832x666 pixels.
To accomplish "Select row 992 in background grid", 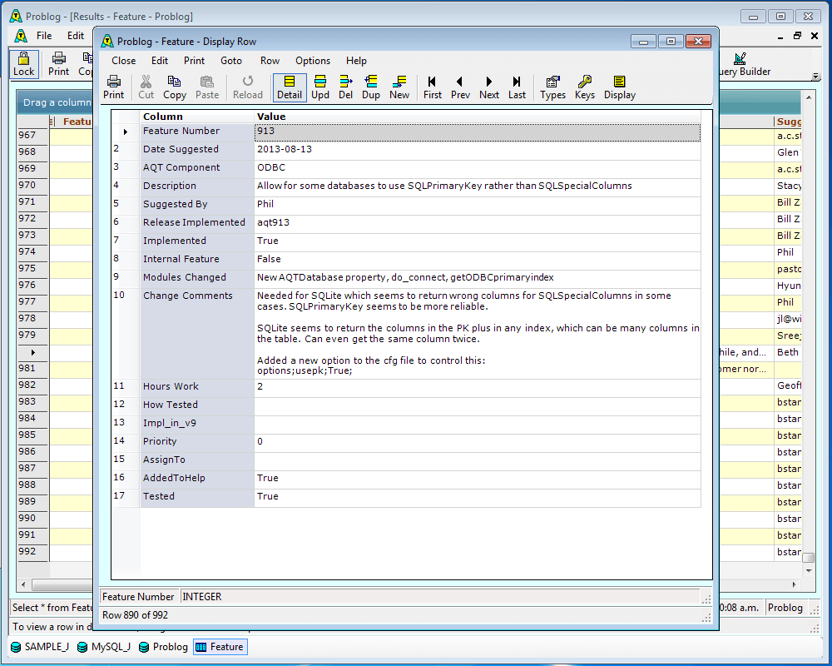I will point(32,551).
